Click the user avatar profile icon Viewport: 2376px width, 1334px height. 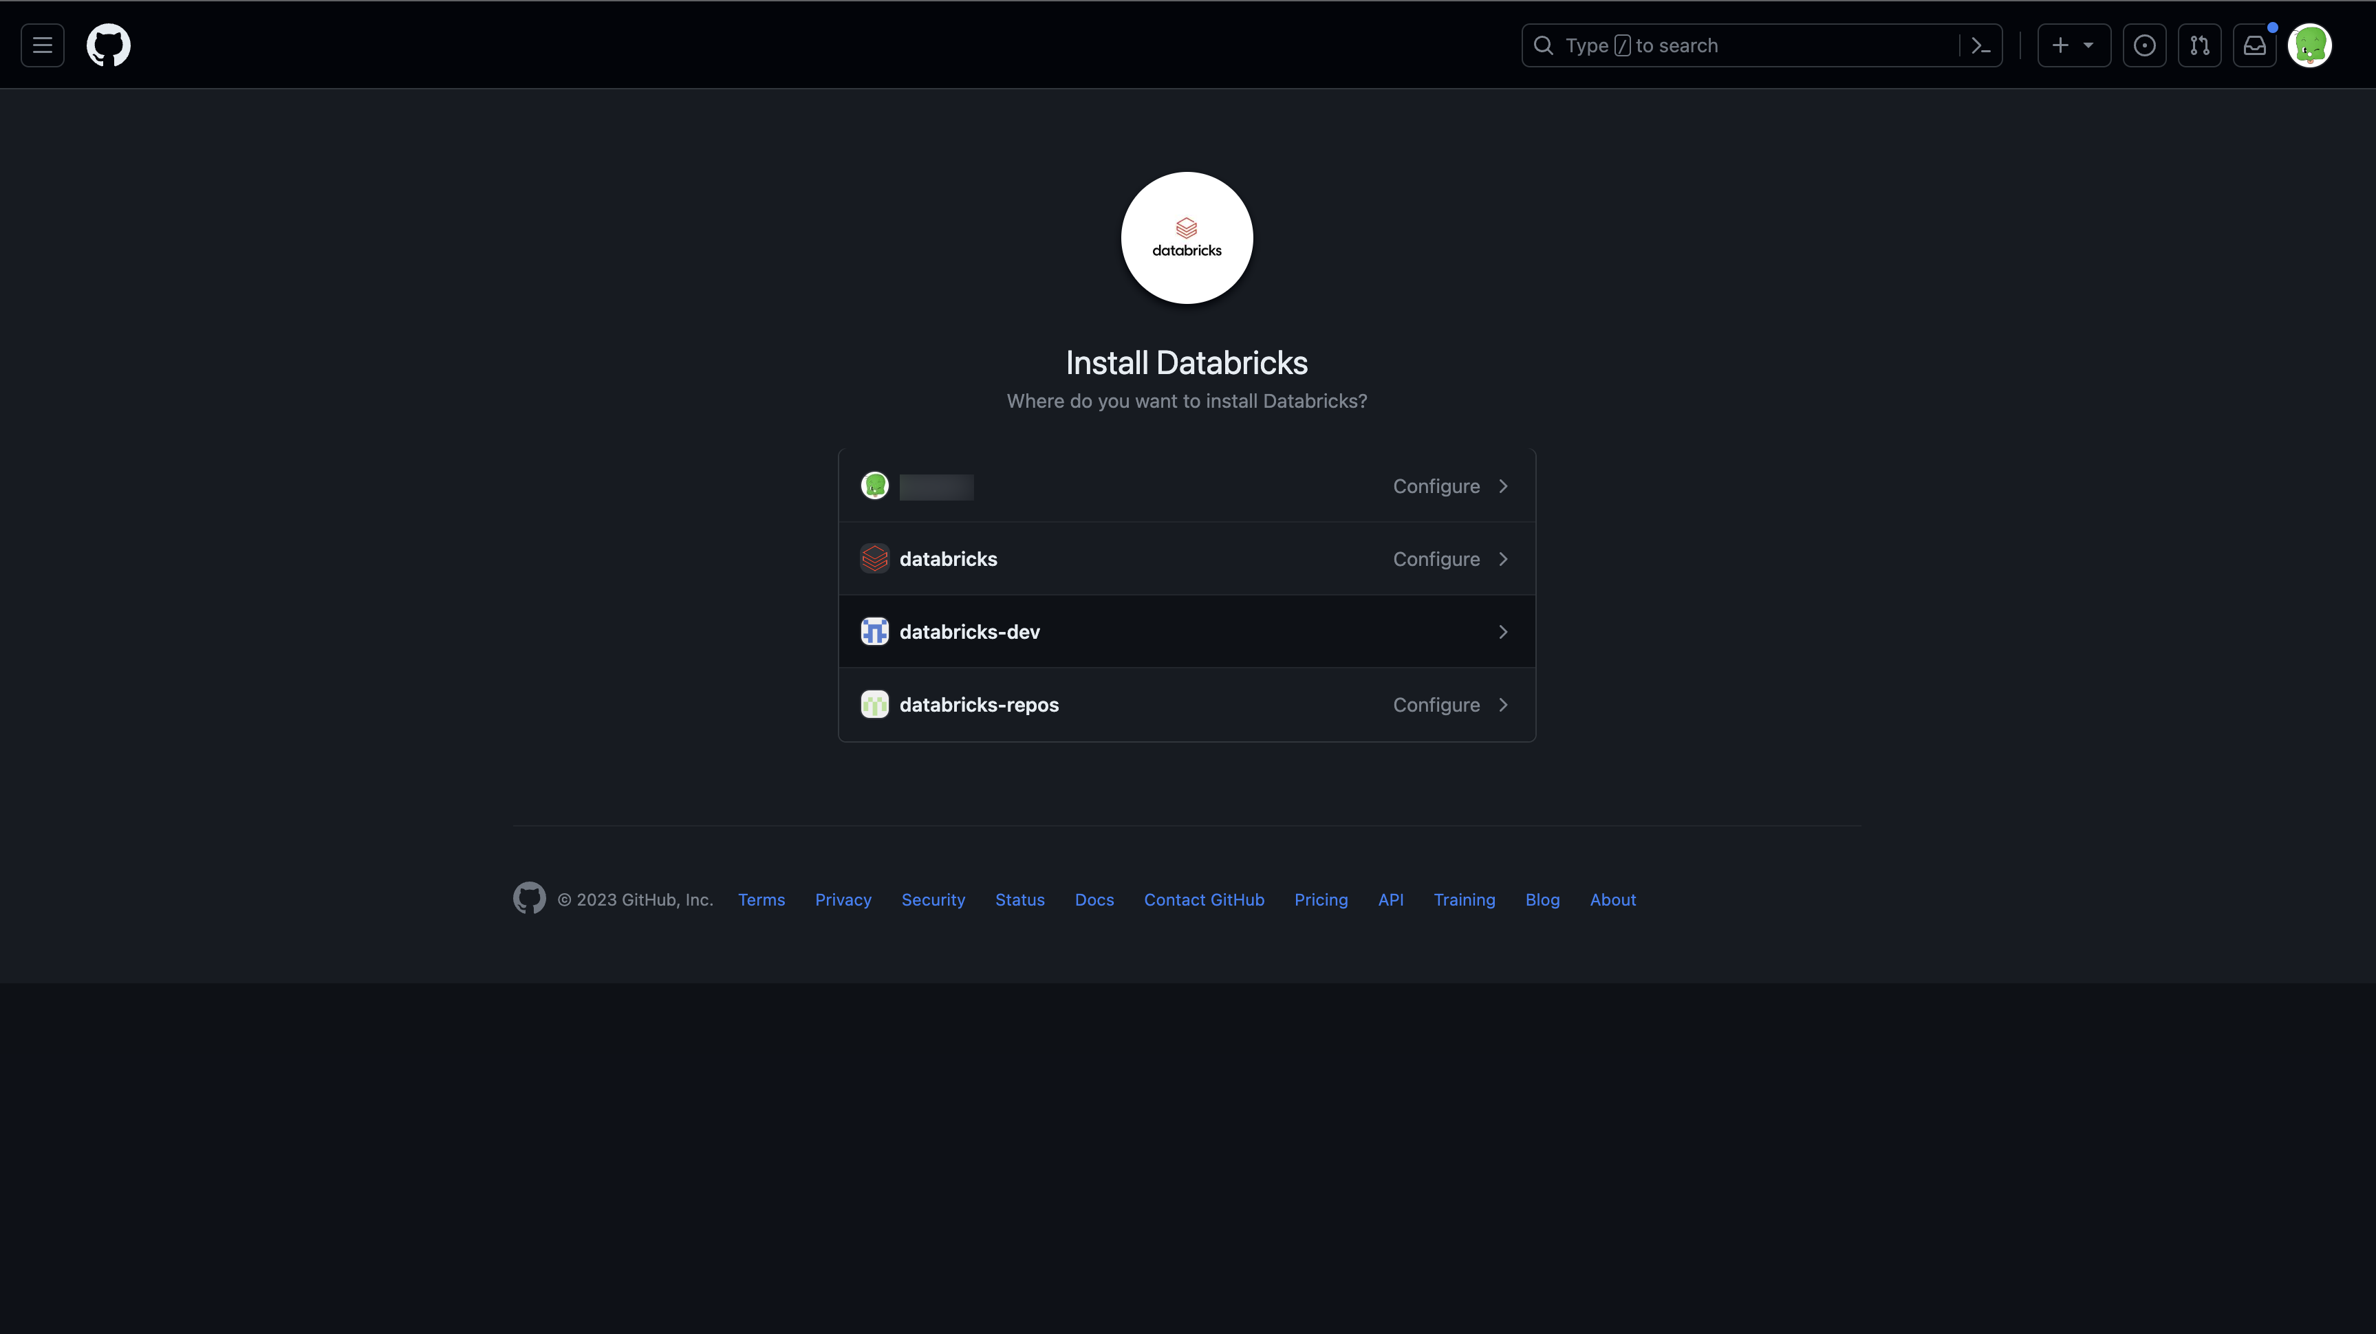pos(2311,44)
